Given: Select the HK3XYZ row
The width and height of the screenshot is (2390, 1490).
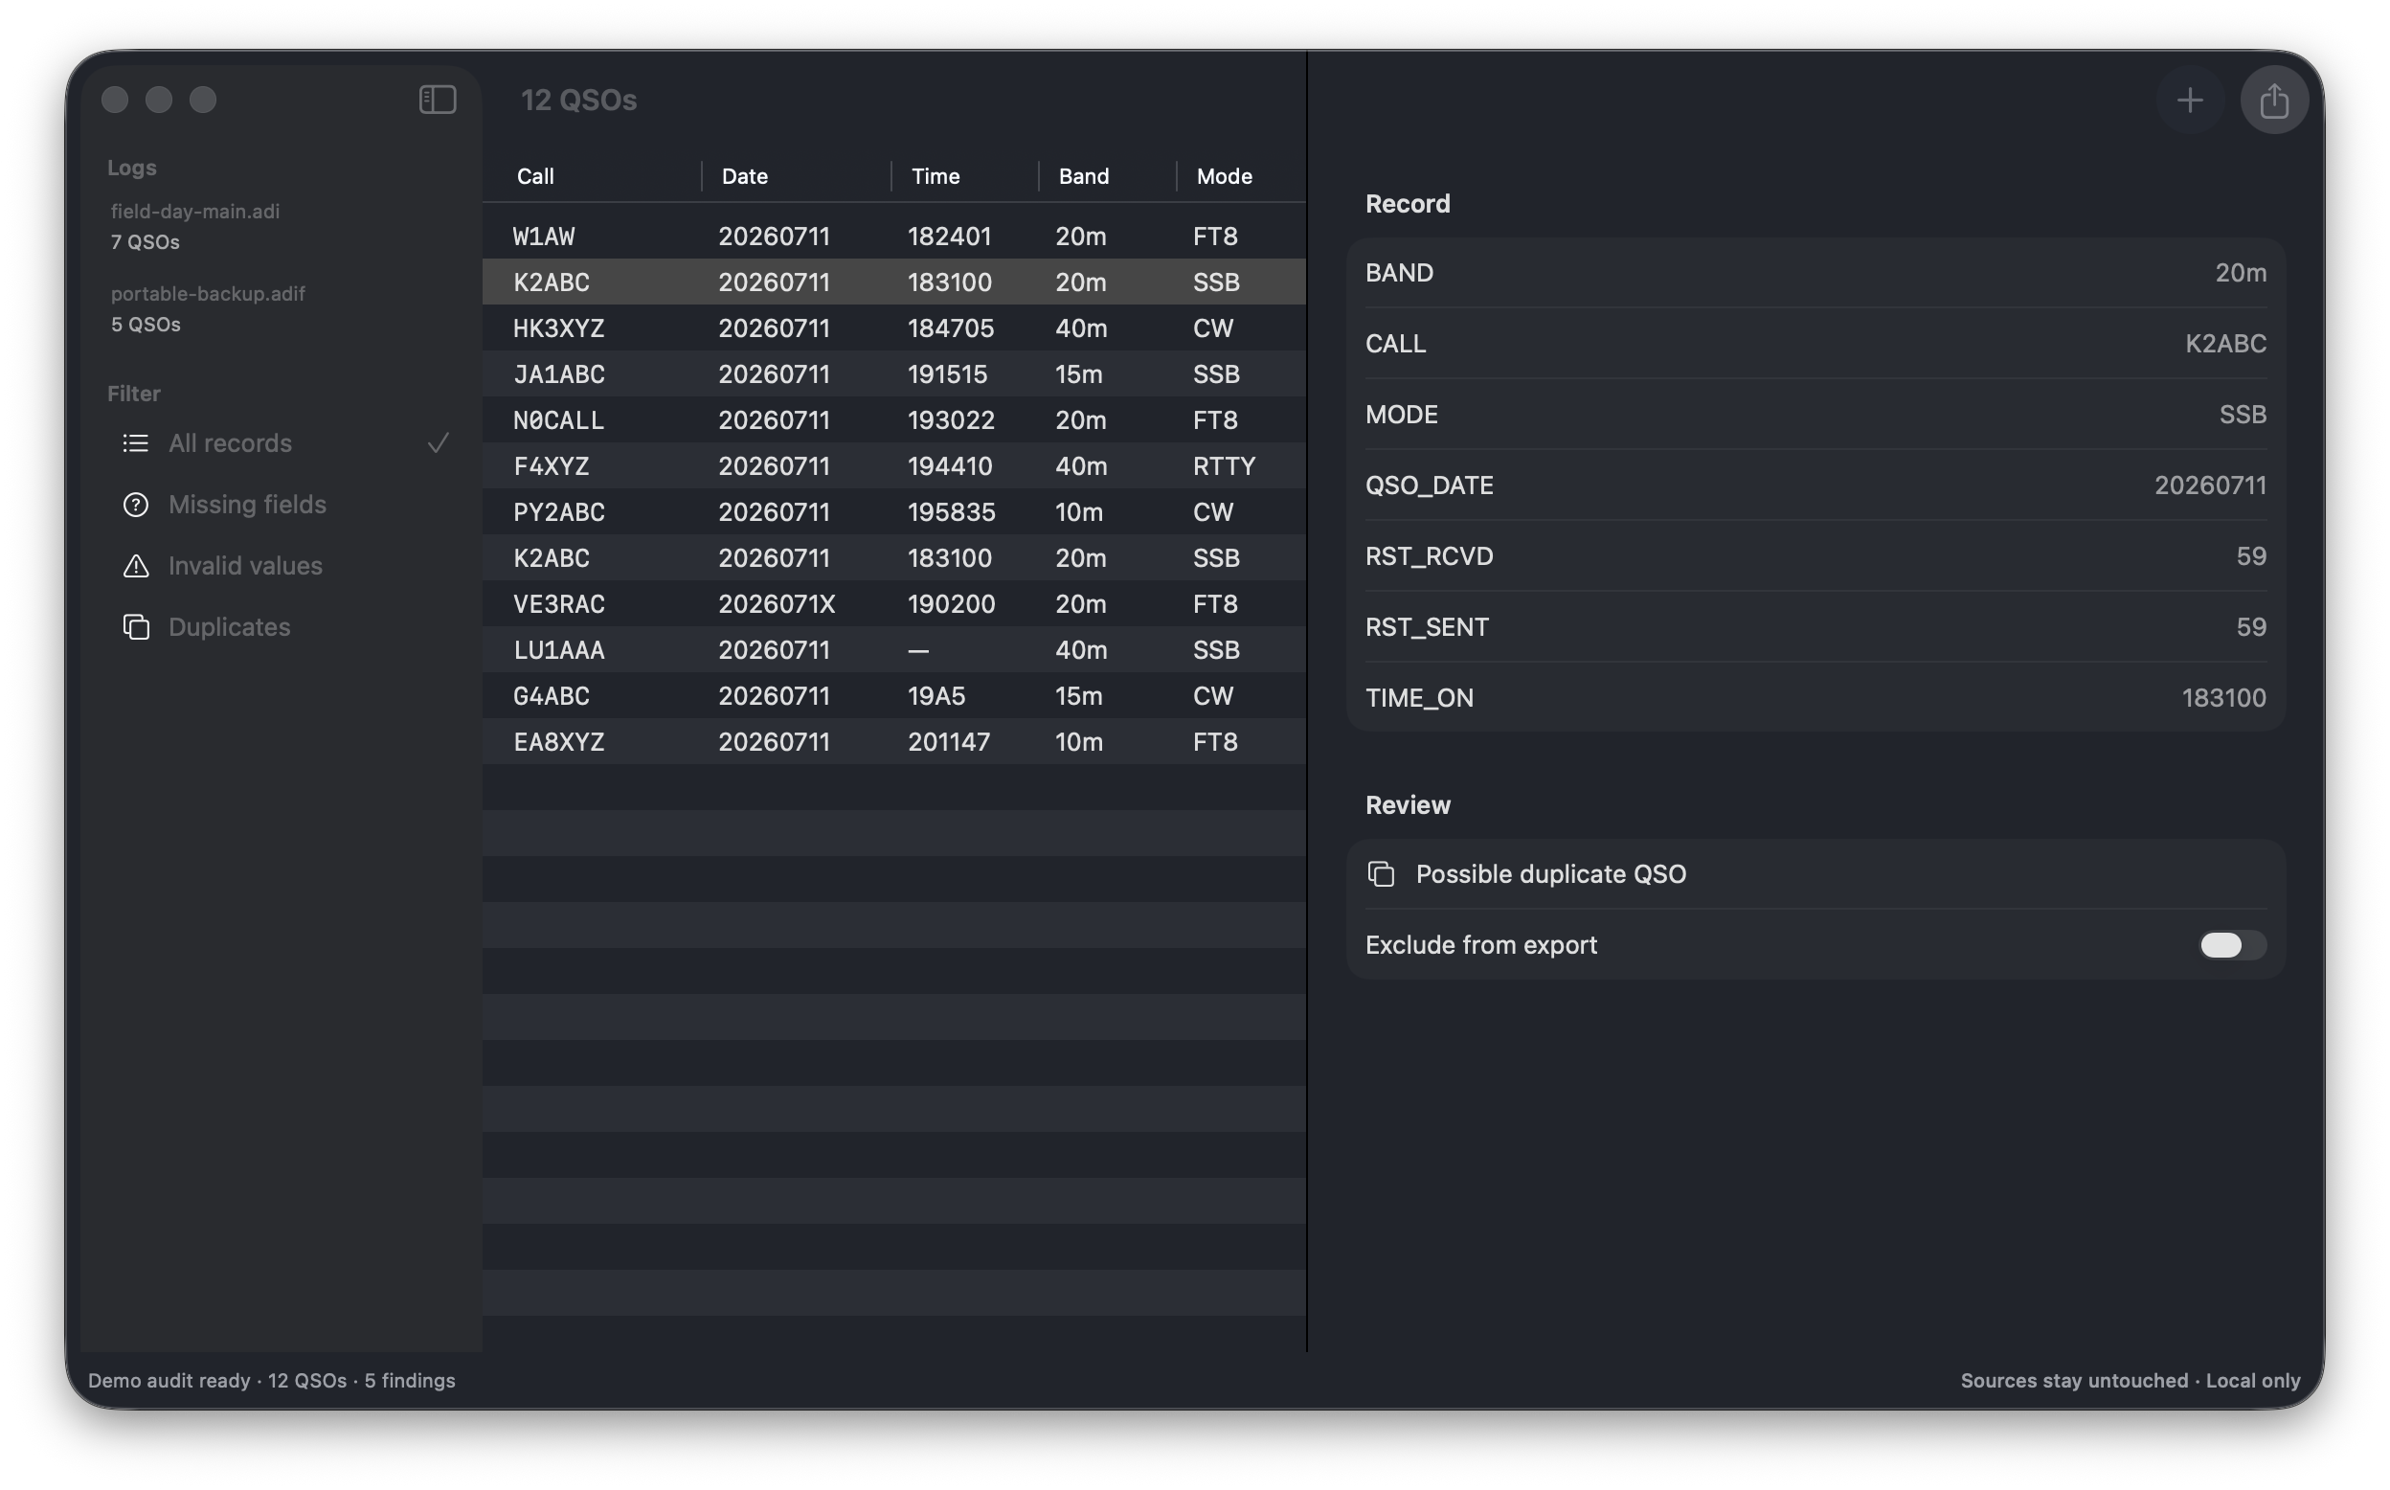Looking at the screenshot, I should [x=893, y=328].
